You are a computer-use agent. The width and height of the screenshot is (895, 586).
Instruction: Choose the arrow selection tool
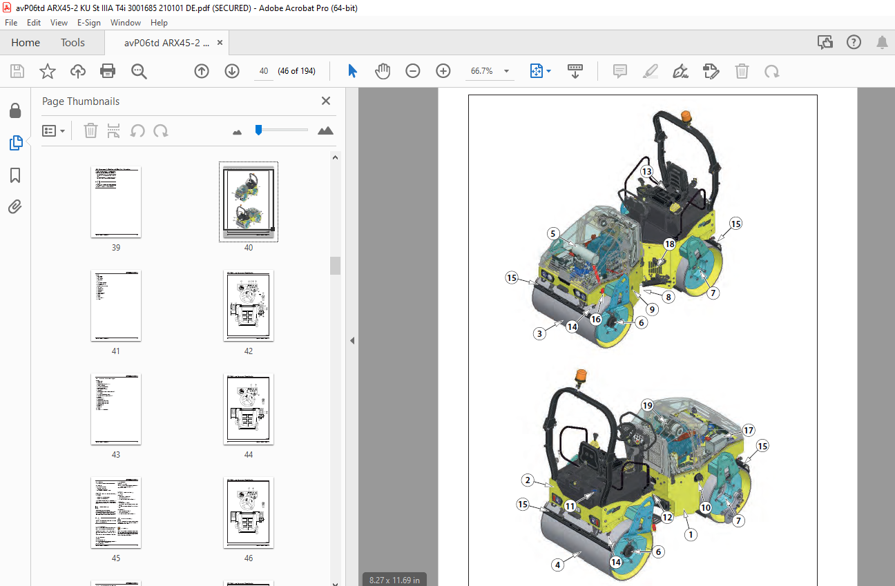click(x=352, y=71)
